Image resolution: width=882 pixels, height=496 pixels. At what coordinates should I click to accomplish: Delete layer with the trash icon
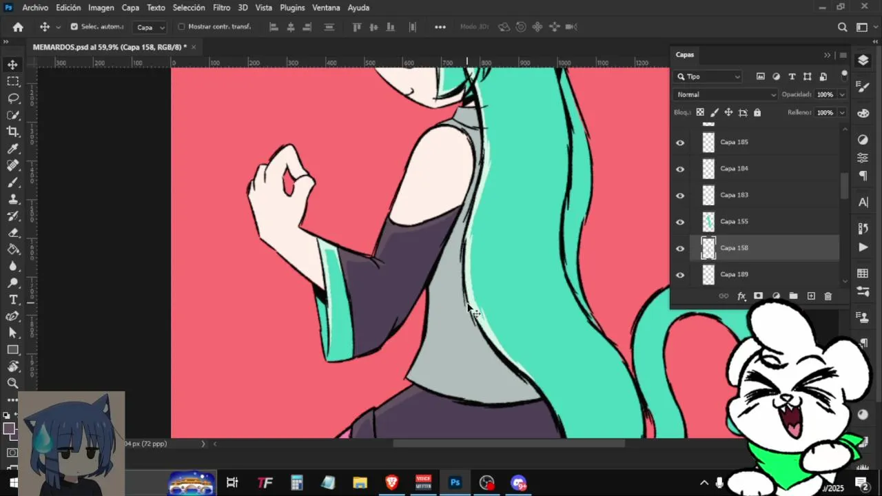click(x=828, y=296)
